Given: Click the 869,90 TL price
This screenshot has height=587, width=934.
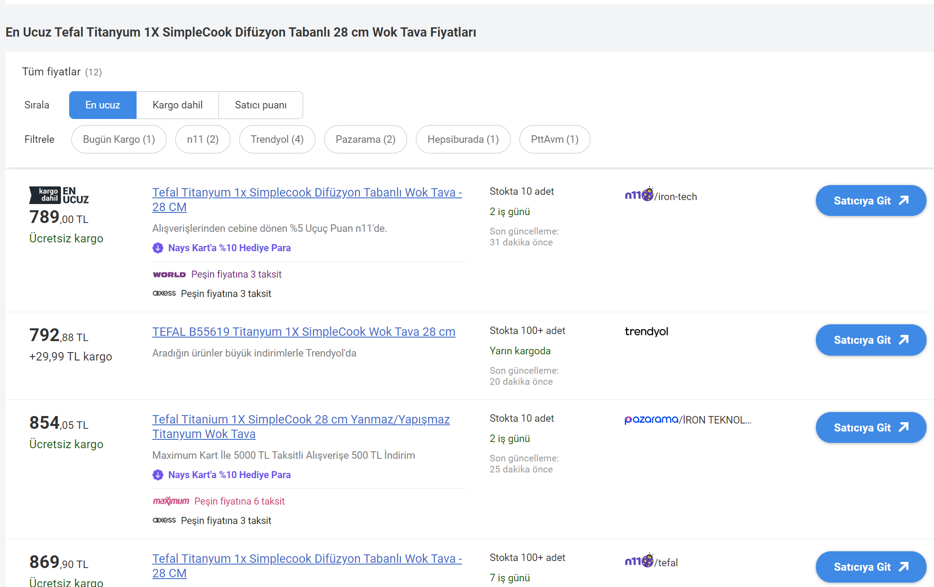Looking at the screenshot, I should [x=59, y=562].
